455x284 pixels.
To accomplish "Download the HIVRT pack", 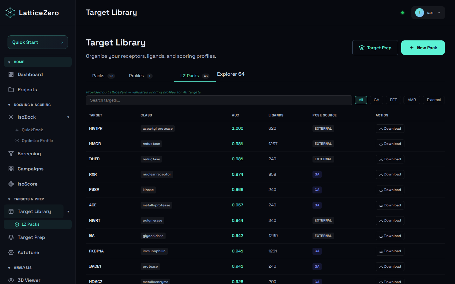I will [x=390, y=221].
